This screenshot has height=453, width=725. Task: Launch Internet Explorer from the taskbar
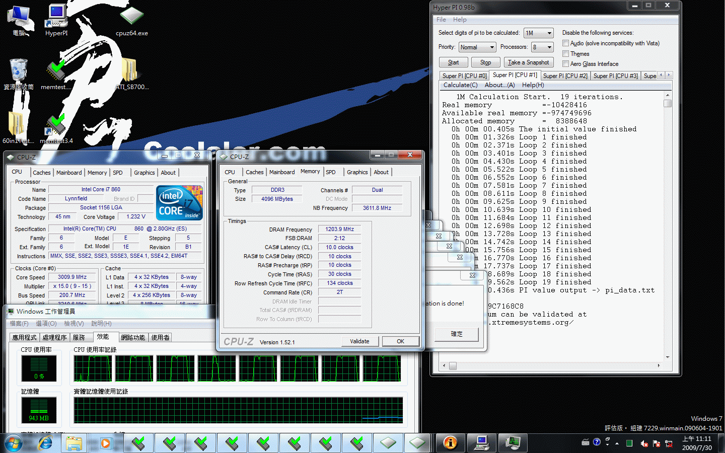coord(45,443)
